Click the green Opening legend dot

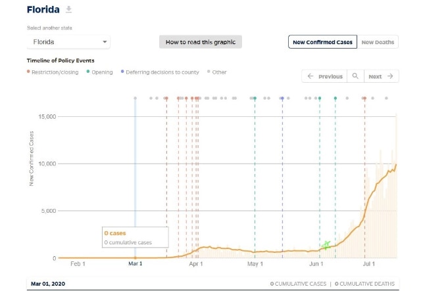[88, 72]
